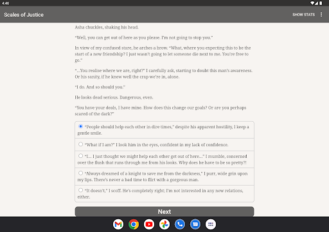Click the Next button
Viewport: 329px width, 232px height.
164,211
